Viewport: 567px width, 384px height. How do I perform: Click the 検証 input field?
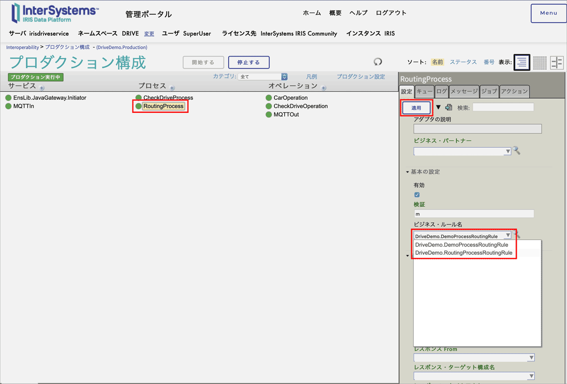point(473,214)
